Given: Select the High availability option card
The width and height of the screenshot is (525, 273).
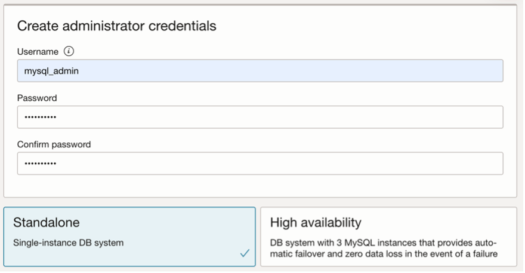Looking at the screenshot, I should click(x=389, y=237).
